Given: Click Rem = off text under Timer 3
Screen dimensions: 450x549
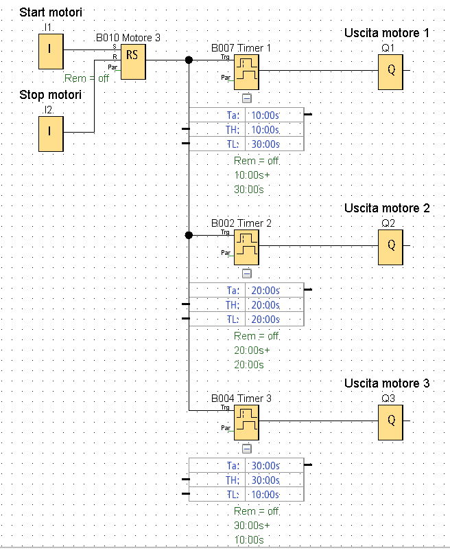Looking at the screenshot, I should (x=257, y=511).
